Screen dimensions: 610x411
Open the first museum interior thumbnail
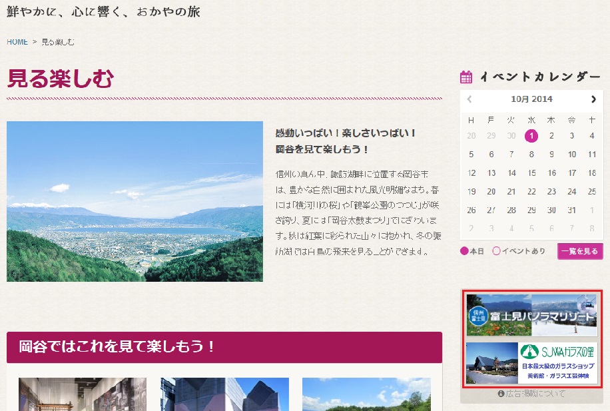point(83,394)
